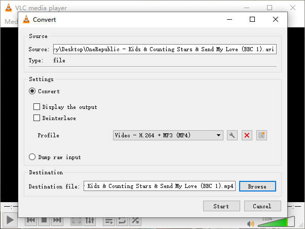Delete selected profile with the red X icon
This screenshot has width=305, height=229.
tap(247, 135)
